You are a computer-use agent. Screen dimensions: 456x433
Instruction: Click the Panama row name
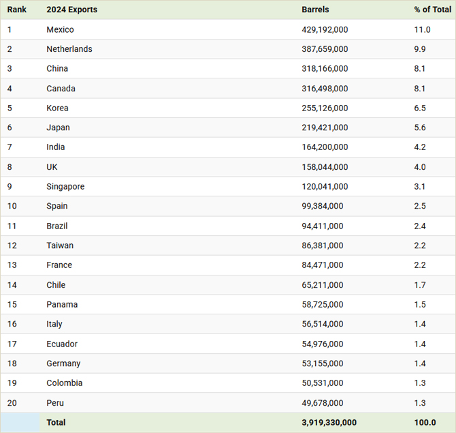tap(62, 305)
